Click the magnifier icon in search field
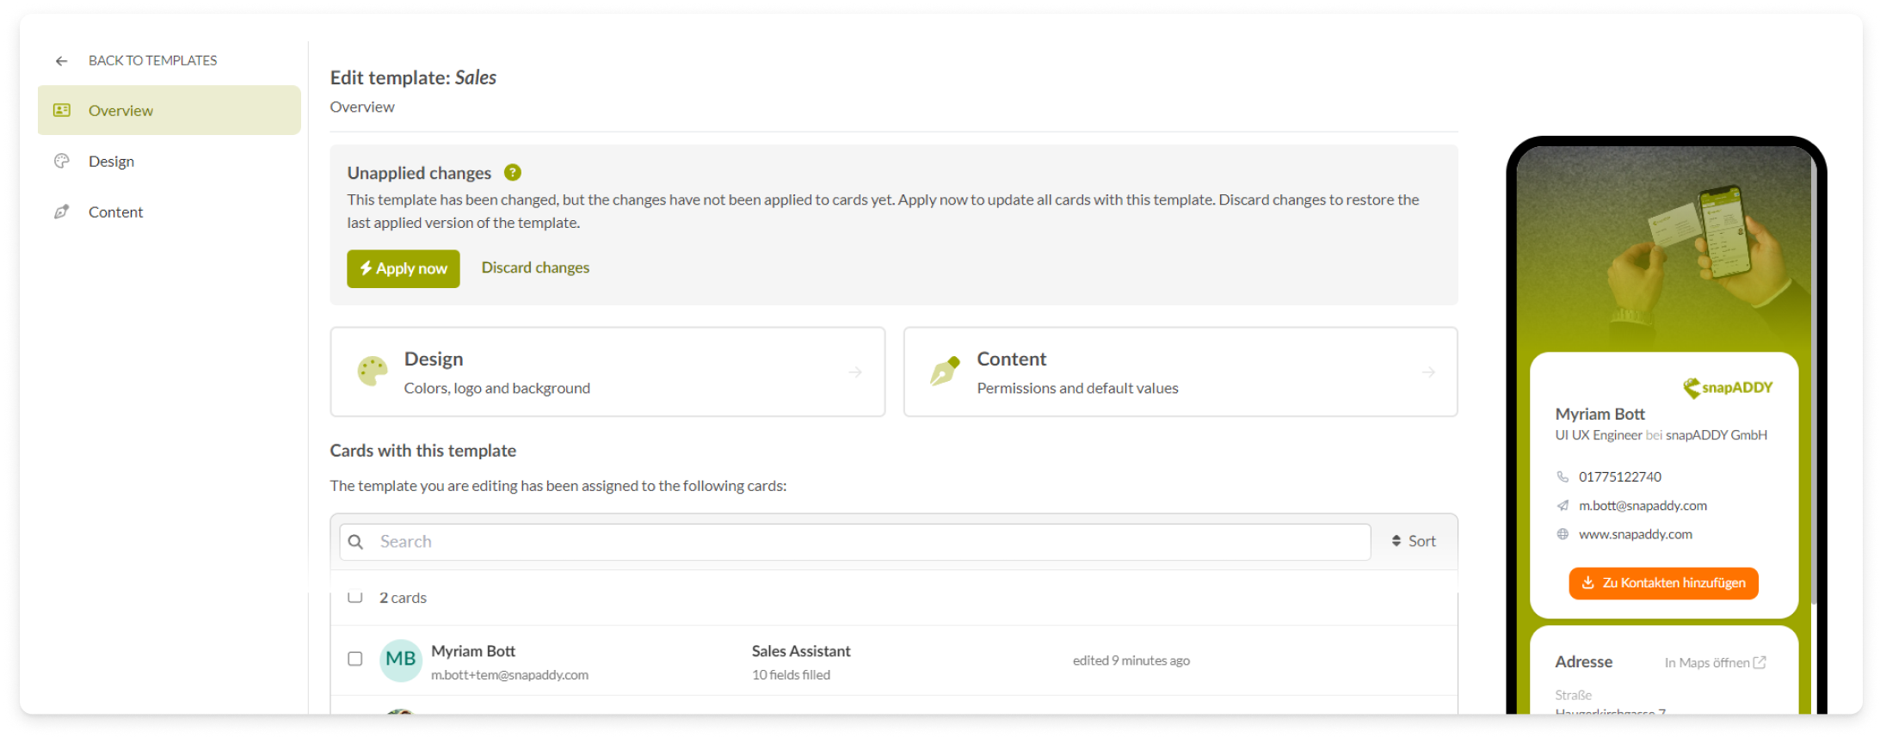The width and height of the screenshot is (1880, 737). (x=355, y=542)
